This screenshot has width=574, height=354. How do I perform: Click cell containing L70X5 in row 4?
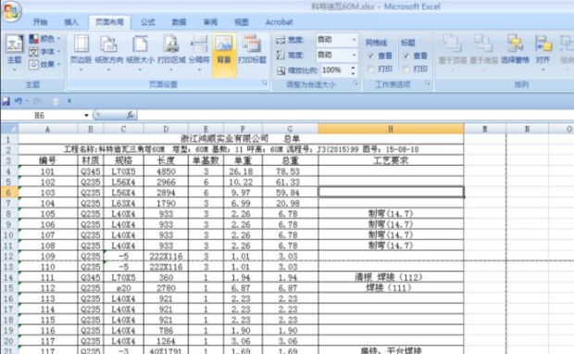point(123,171)
